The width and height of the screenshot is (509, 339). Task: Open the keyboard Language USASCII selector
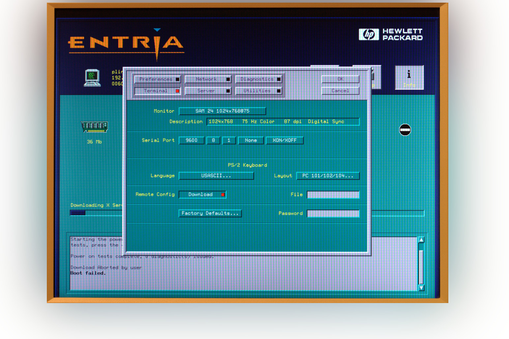point(216,176)
